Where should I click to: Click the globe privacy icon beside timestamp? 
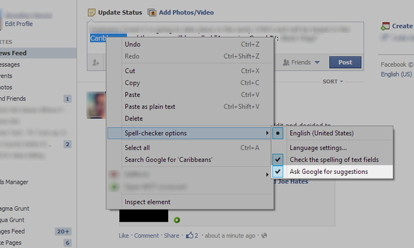[264, 235]
